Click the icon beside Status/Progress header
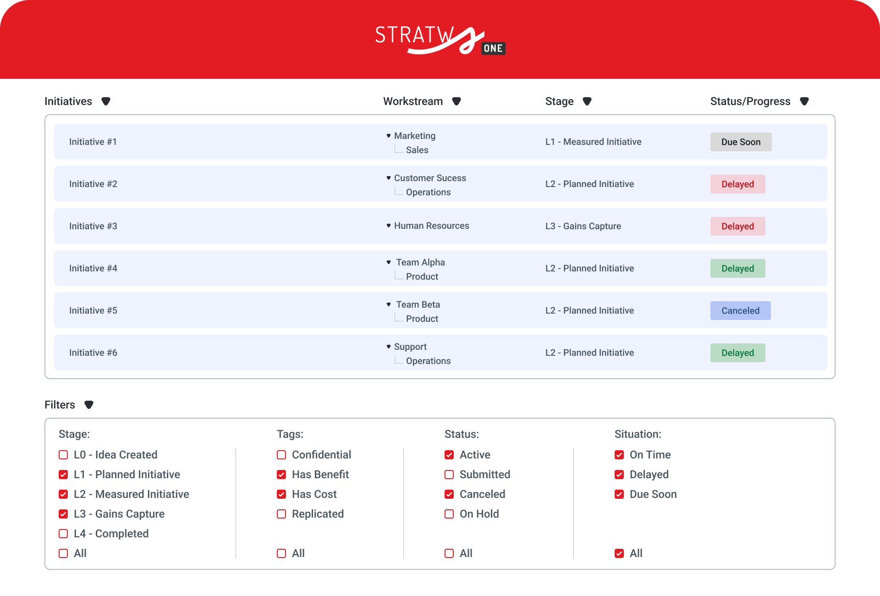Screen dimensions: 880x596 pyautogui.click(x=804, y=101)
